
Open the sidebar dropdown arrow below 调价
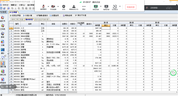[x=5, y=56]
